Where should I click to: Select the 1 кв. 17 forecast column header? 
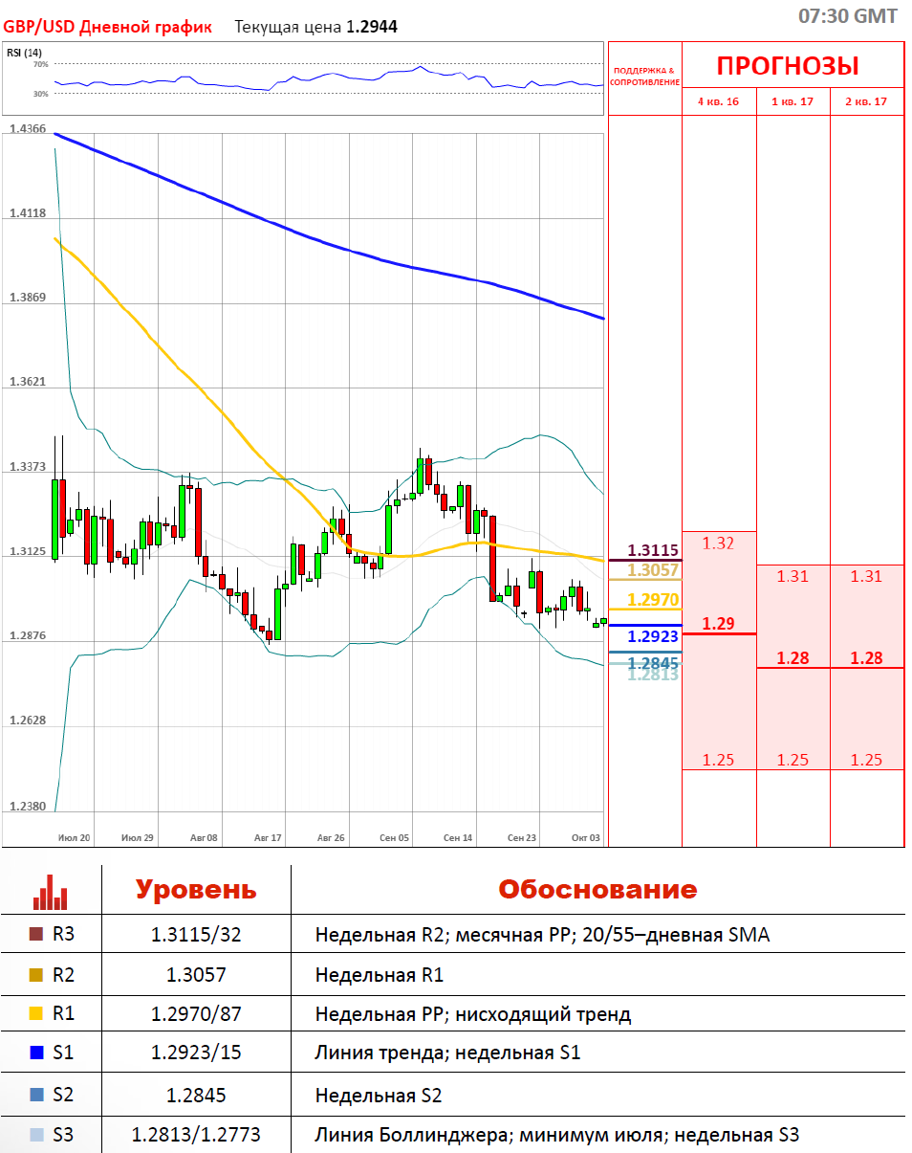(x=793, y=101)
